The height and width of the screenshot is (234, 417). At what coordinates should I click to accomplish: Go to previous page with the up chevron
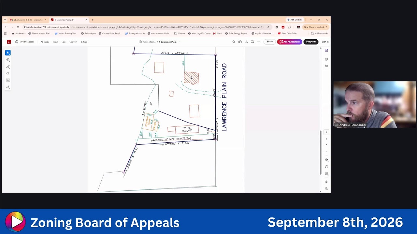[x=326, y=145]
